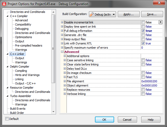Viewport: 167px width, 127px height.
Task: Collapse the Advanced options group
Action: click(x=62, y=52)
